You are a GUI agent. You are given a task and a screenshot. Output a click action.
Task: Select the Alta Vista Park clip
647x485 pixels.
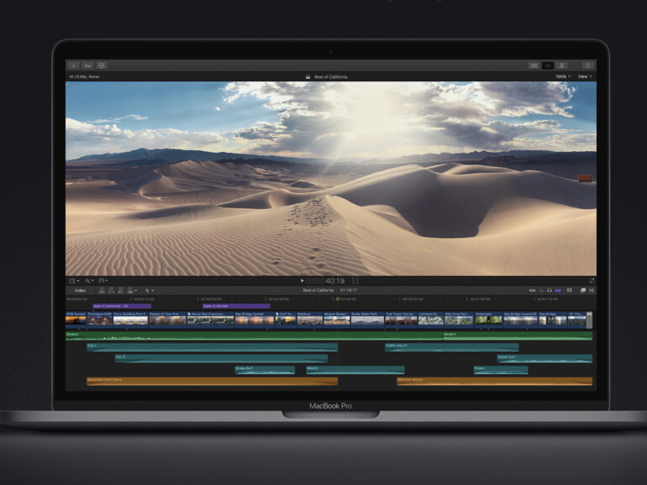459,320
